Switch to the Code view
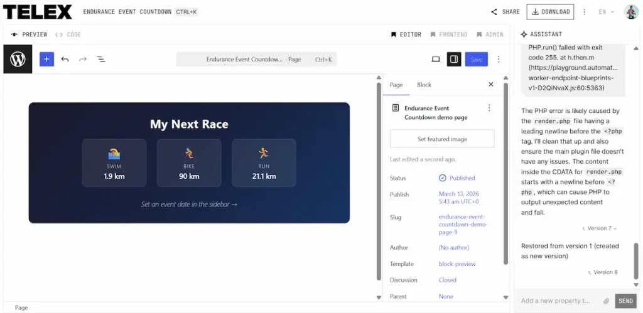The image size is (643, 313). tap(68, 34)
